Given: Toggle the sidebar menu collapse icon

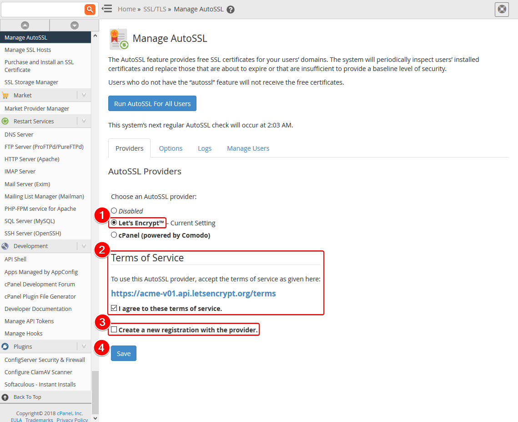Looking at the screenshot, I should pos(107,9).
